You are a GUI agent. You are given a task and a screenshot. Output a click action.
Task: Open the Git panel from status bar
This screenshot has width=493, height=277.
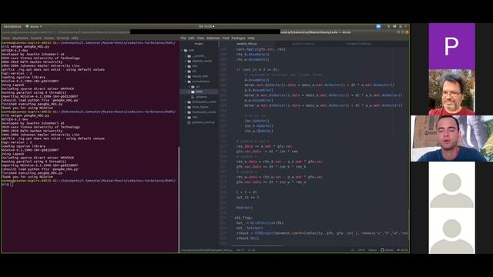pyautogui.click(x=402, y=250)
